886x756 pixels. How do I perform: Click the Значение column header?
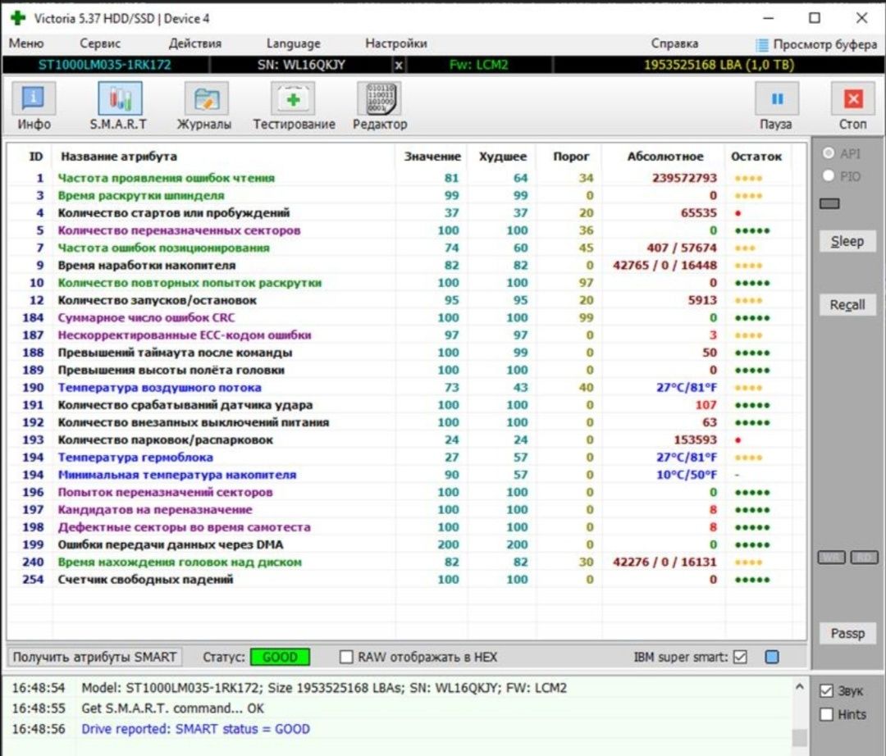pyautogui.click(x=432, y=157)
